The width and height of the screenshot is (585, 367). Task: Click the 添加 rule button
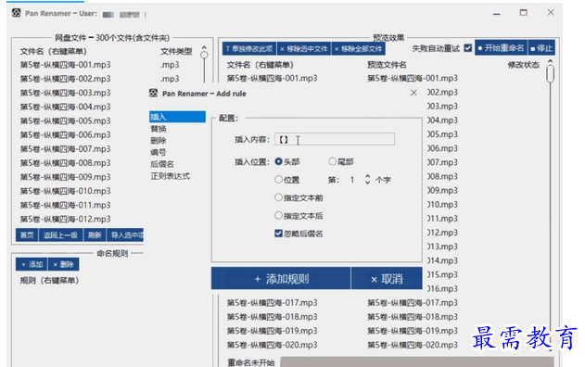32,264
